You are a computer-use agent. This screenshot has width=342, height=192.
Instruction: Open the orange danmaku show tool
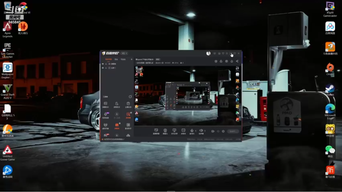[x=117, y=126]
